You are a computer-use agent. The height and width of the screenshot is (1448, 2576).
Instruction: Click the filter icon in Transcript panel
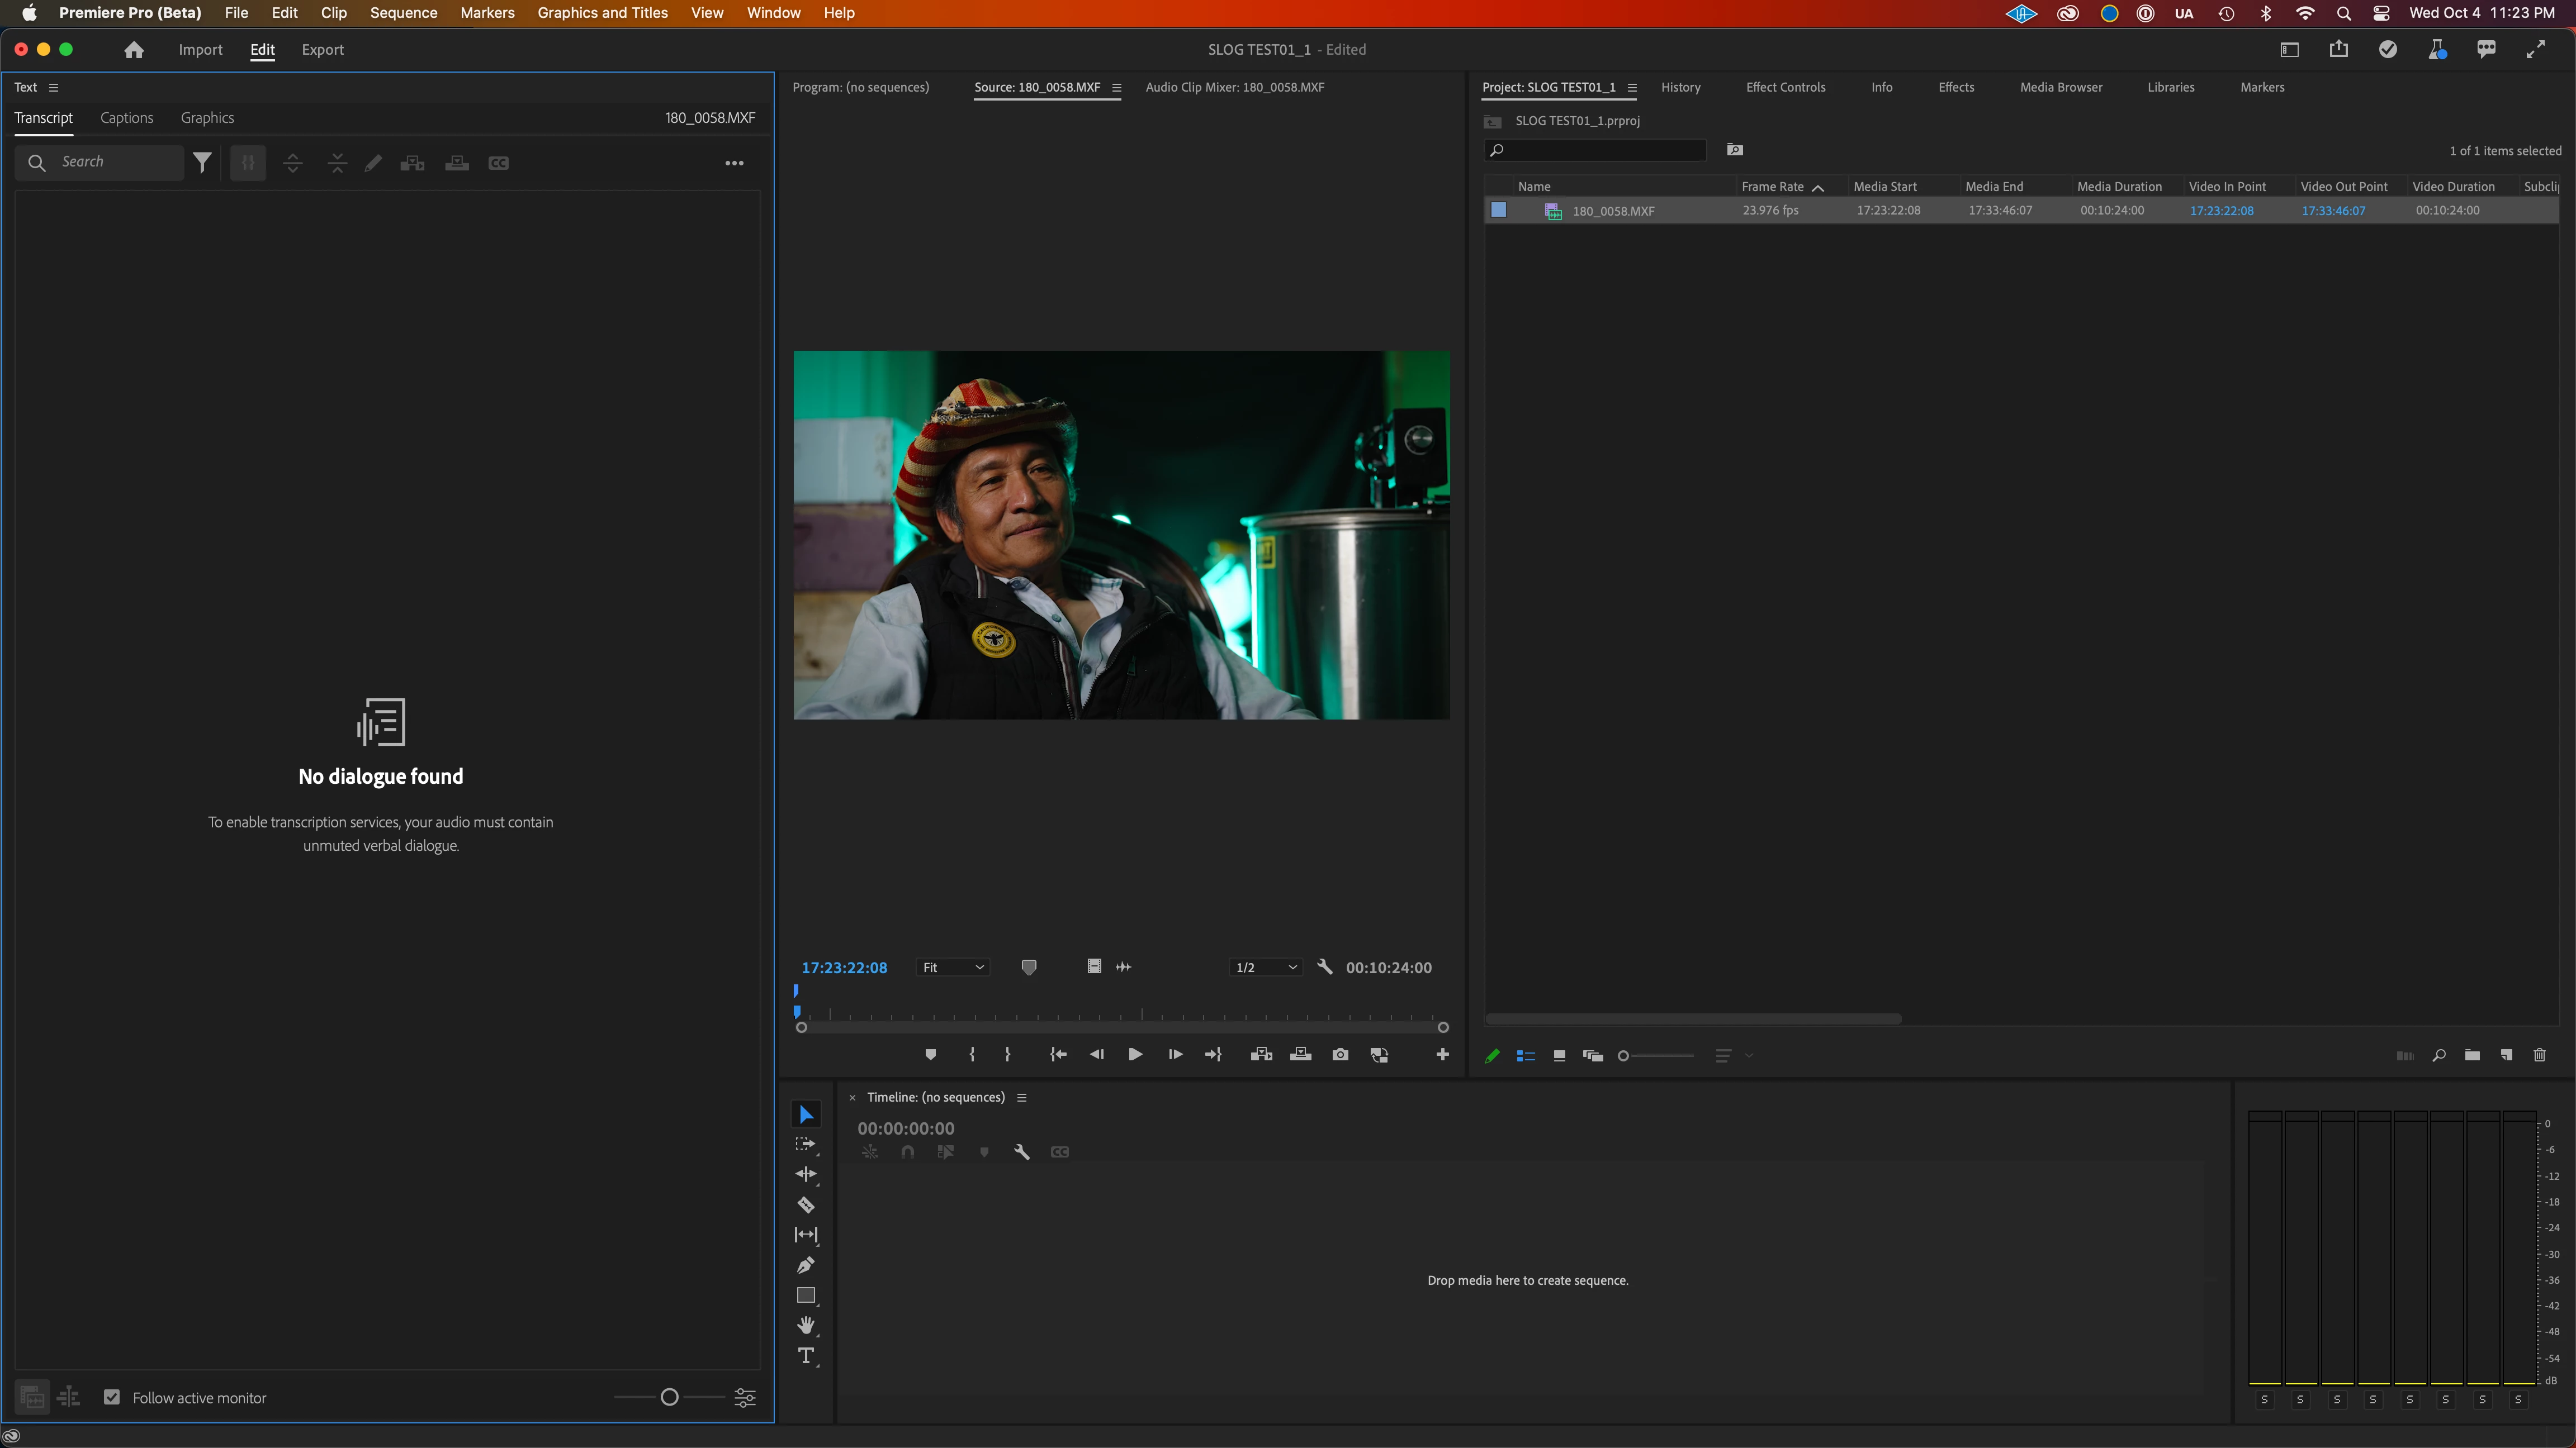[202, 162]
